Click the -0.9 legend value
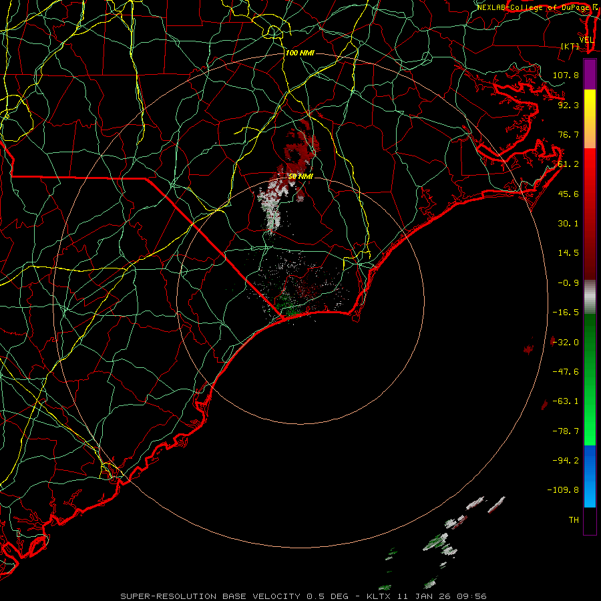Screen dimensions: 601x601 click(x=568, y=283)
